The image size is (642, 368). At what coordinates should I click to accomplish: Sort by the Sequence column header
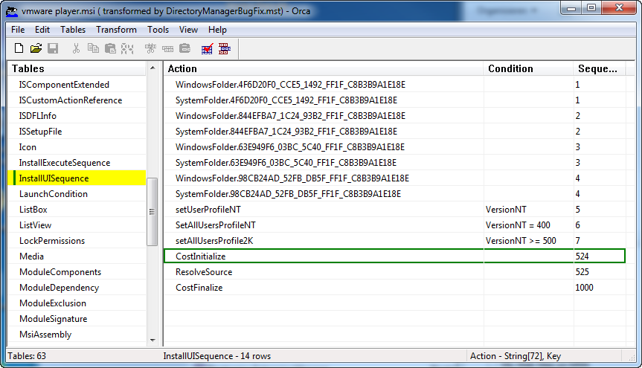tap(600, 69)
